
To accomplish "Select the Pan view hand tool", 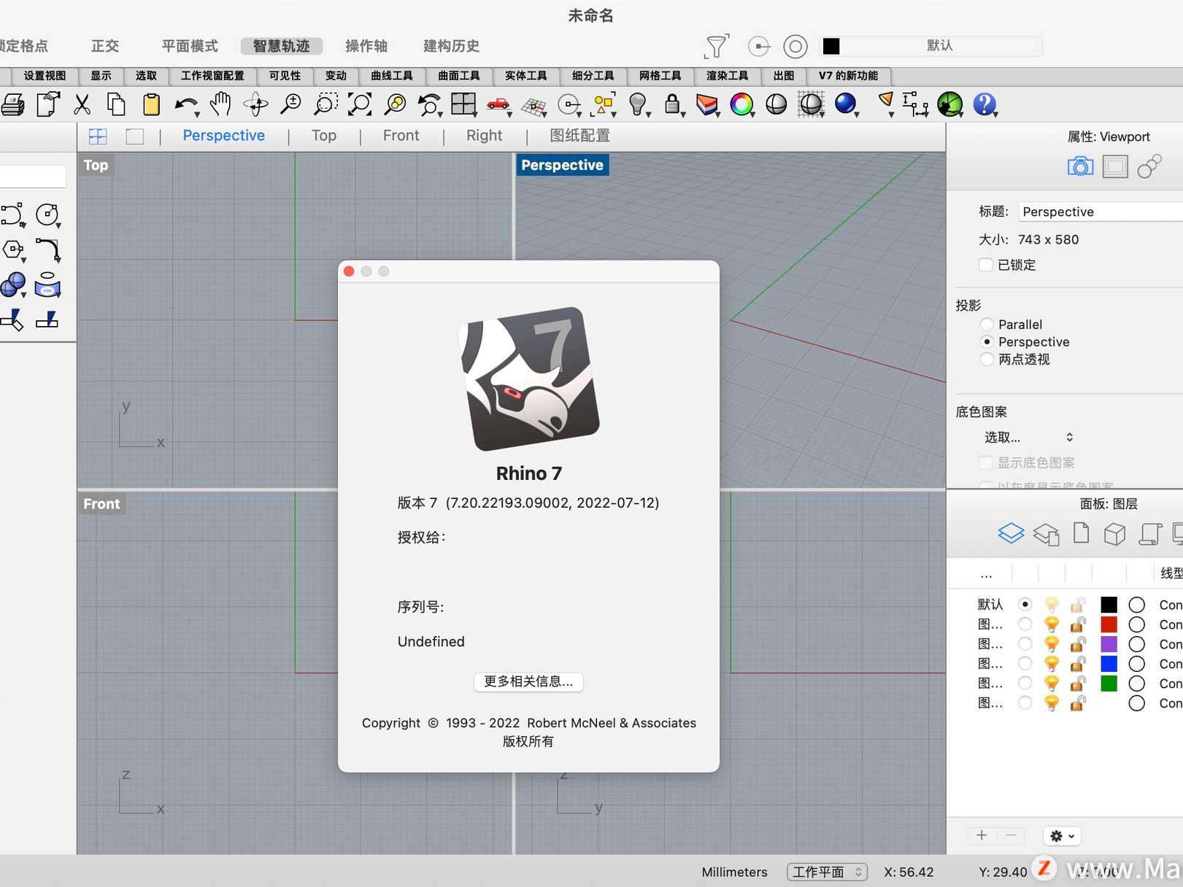I will (220, 104).
